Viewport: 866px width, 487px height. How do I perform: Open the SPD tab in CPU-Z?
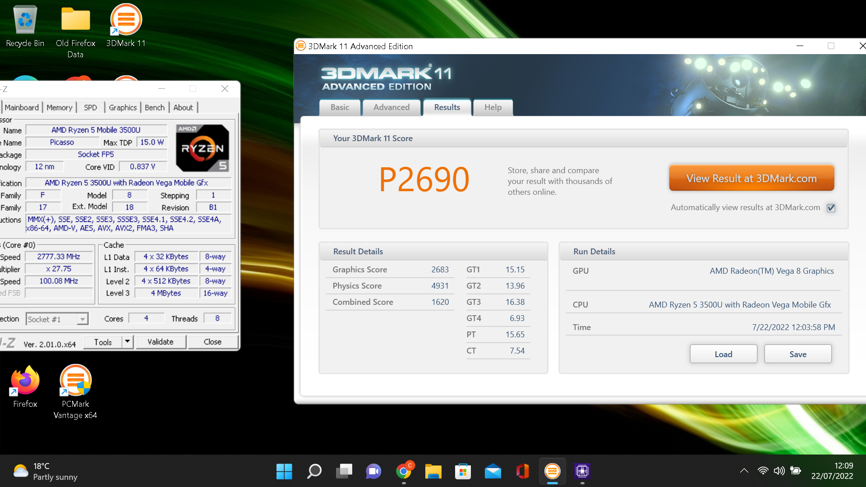[x=90, y=107]
